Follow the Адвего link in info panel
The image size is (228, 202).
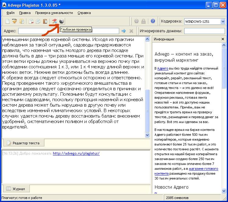tap(163, 68)
